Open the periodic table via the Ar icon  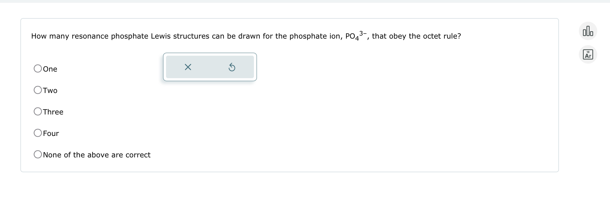pos(588,54)
